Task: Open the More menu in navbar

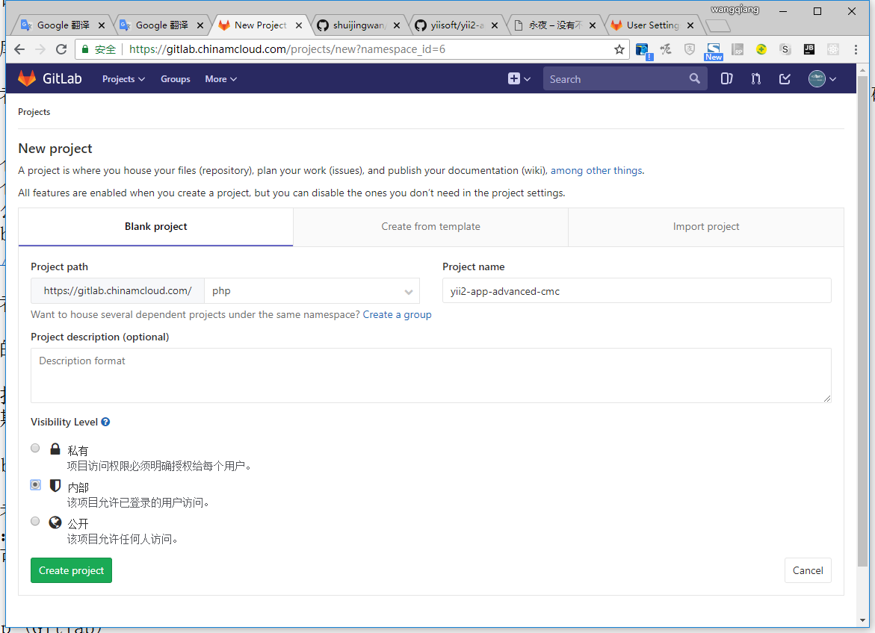Action: (x=220, y=79)
